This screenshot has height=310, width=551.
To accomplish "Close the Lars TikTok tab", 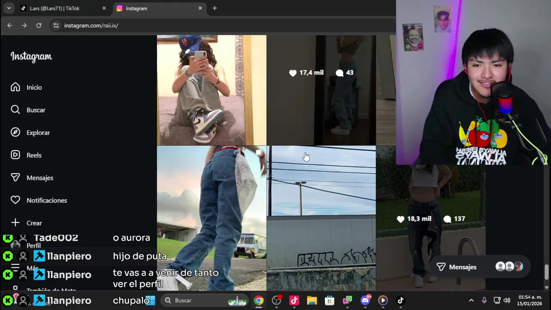I will (104, 8).
